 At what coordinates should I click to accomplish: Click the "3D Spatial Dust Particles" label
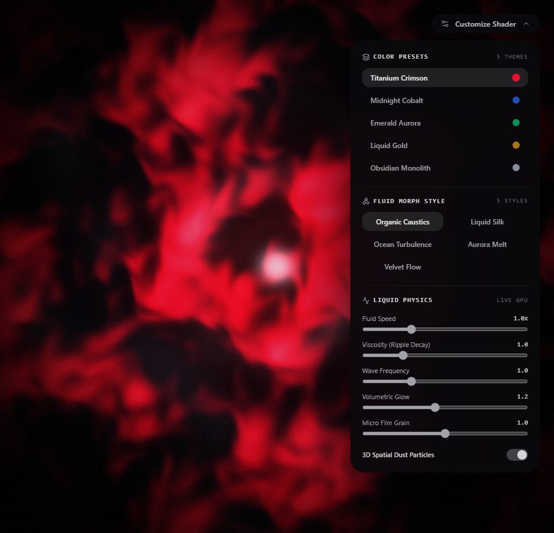[398, 455]
